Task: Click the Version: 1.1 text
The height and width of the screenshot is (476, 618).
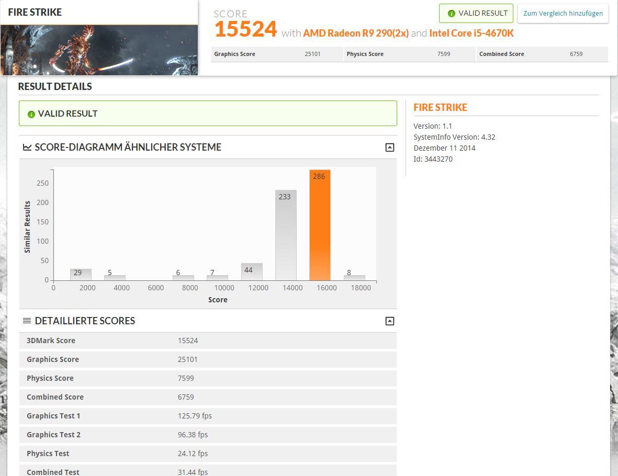Action: [x=433, y=126]
